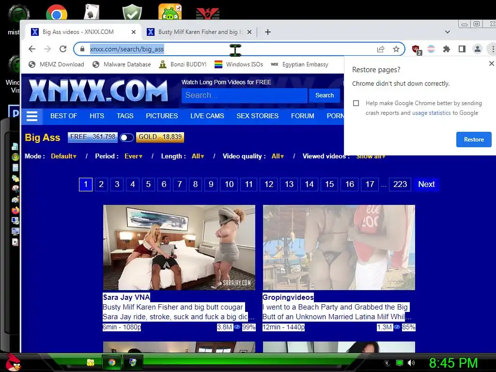Image resolution: width=496 pixels, height=372 pixels.
Task: Open the Bad Piggies desktop icon
Action: (170, 12)
